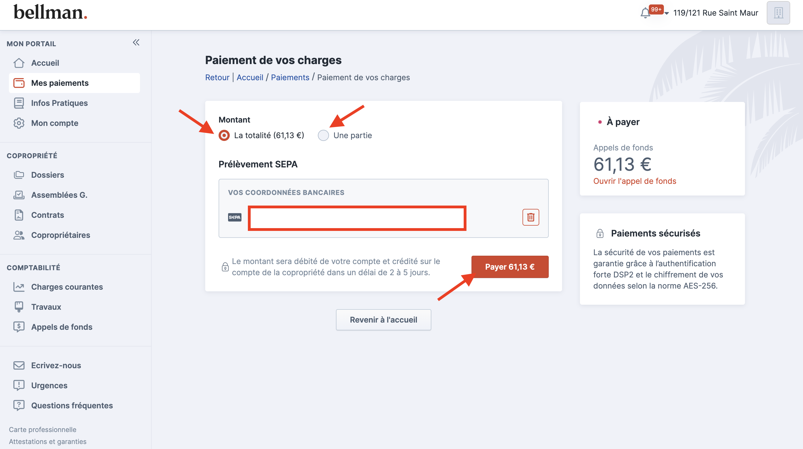Expand the notifications dropdown arrow
Viewport: 803px width, 449px height.
click(x=666, y=13)
